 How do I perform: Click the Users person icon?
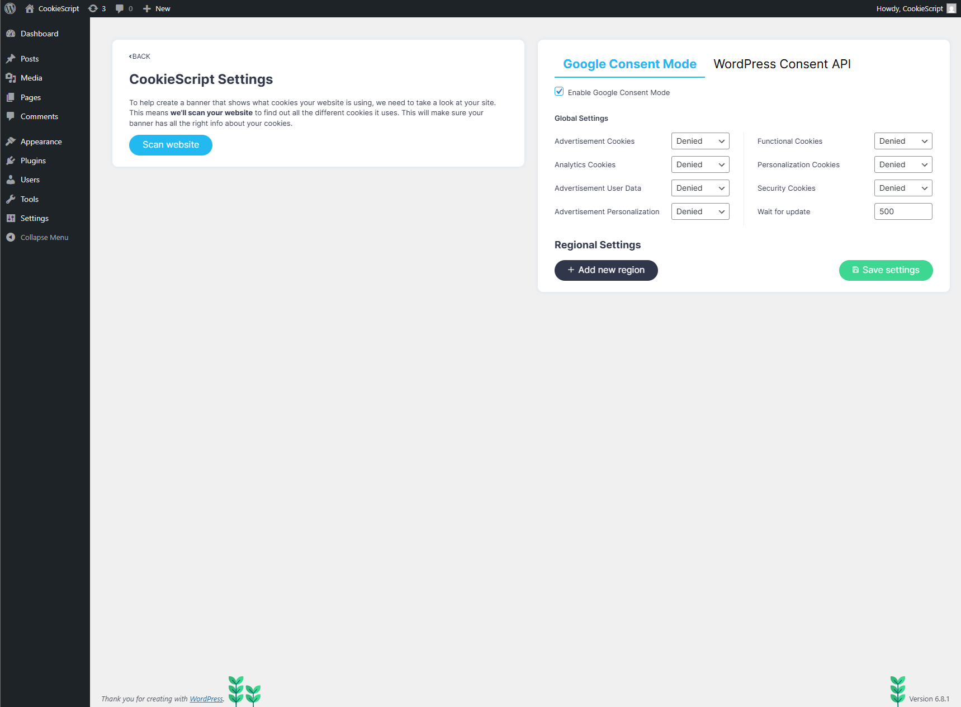pyautogui.click(x=11, y=180)
